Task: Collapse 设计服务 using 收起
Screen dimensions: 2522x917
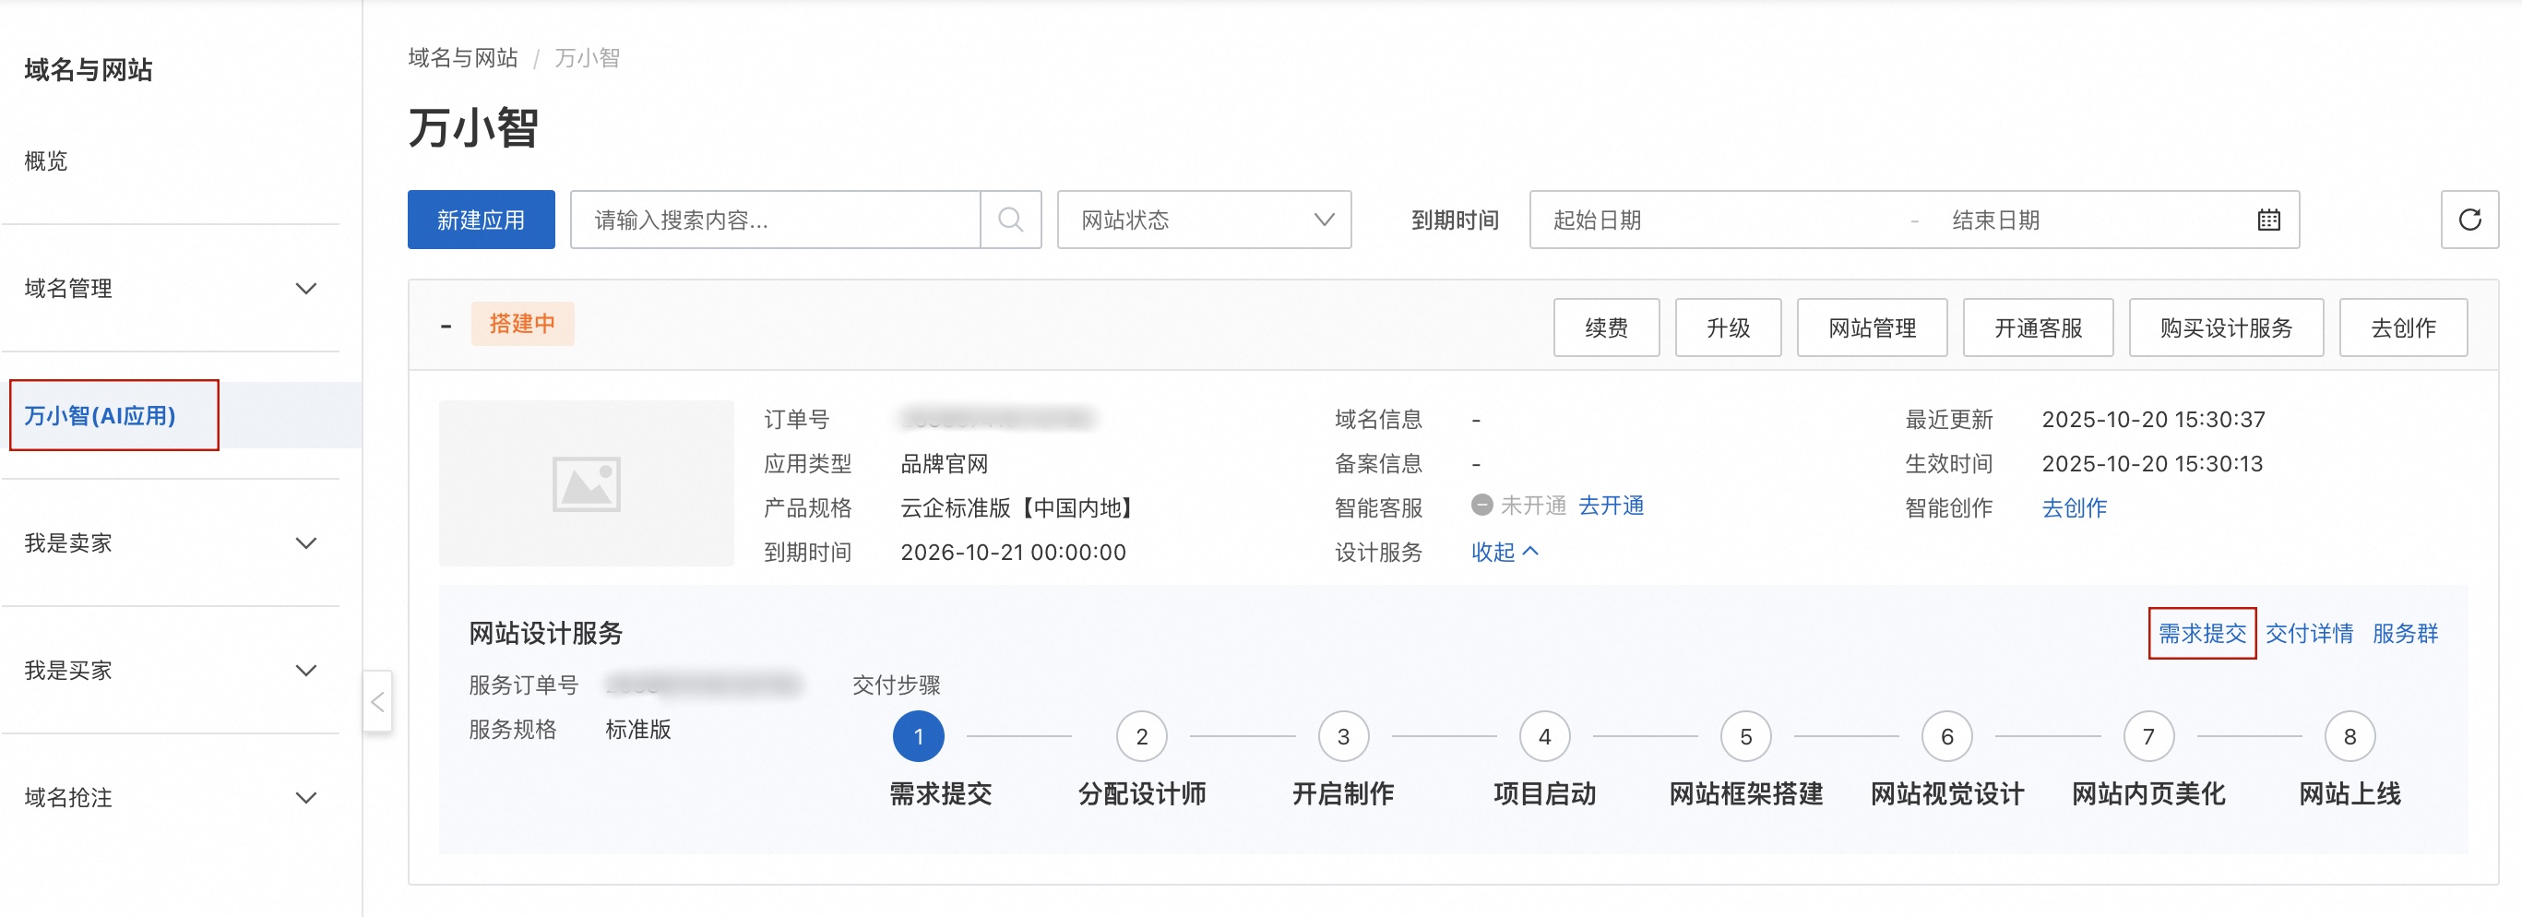Action: click(x=1504, y=552)
